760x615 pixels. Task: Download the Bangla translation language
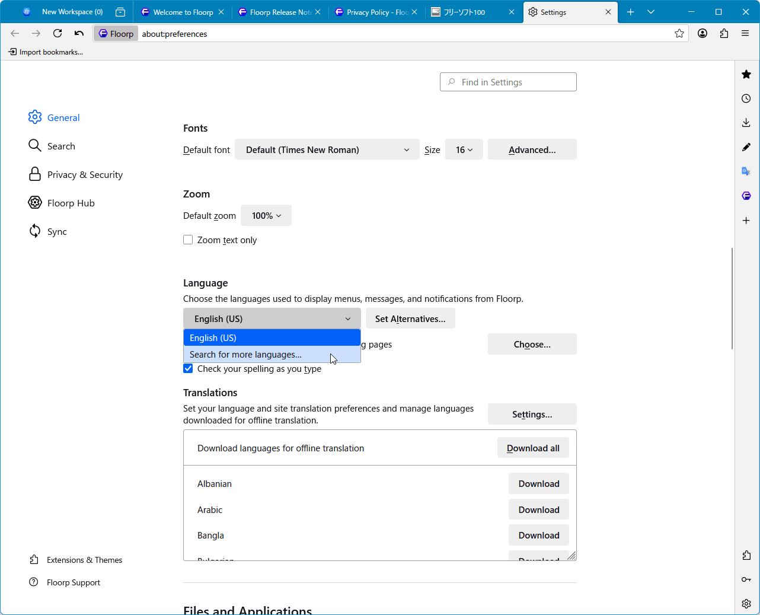tap(539, 535)
